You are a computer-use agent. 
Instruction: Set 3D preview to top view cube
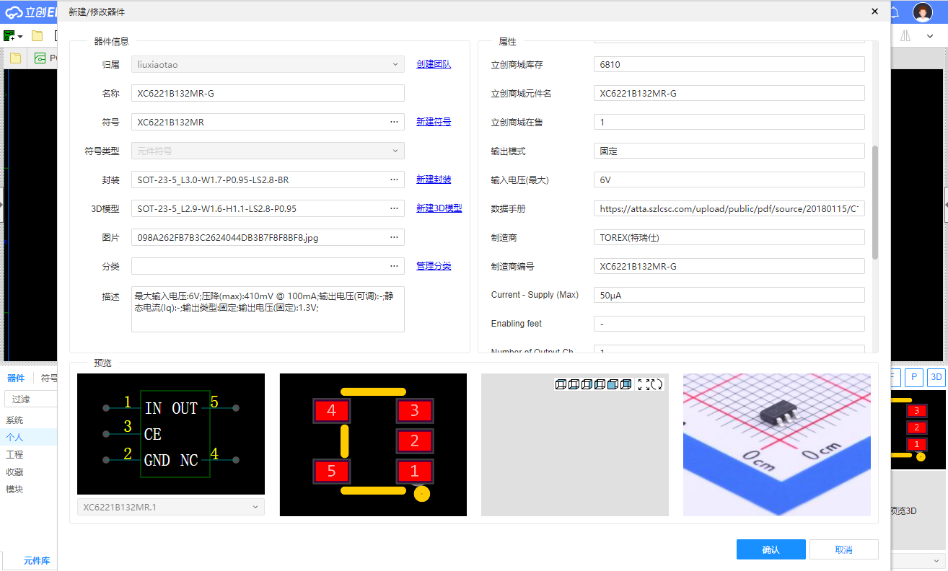coord(561,384)
